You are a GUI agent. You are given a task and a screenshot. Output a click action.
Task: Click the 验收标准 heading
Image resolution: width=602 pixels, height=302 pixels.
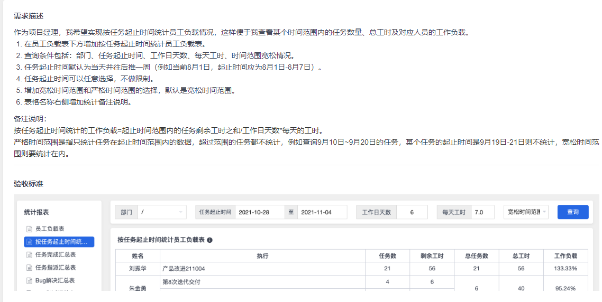click(29, 184)
